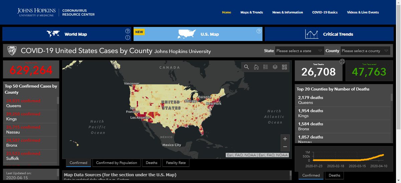Click New York on the map
The width and height of the screenshot is (401, 183).
[214, 104]
